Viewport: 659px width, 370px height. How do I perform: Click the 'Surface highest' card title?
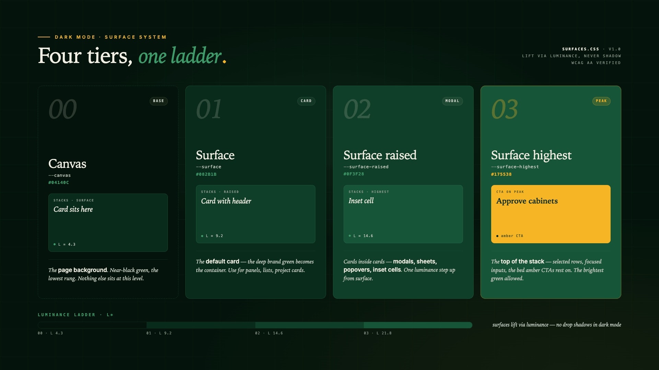click(531, 155)
